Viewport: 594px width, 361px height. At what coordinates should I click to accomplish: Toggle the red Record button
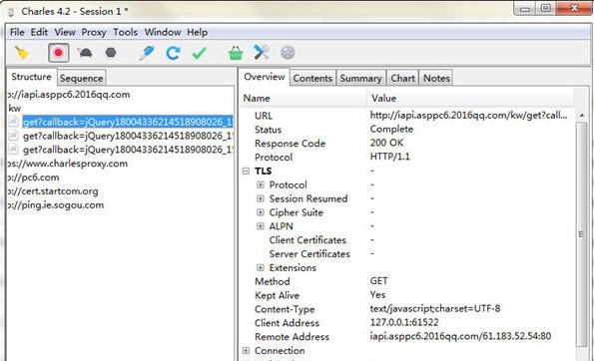[58, 53]
